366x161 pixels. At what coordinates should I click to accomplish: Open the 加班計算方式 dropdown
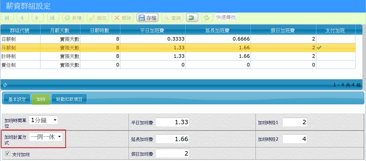(x=46, y=137)
